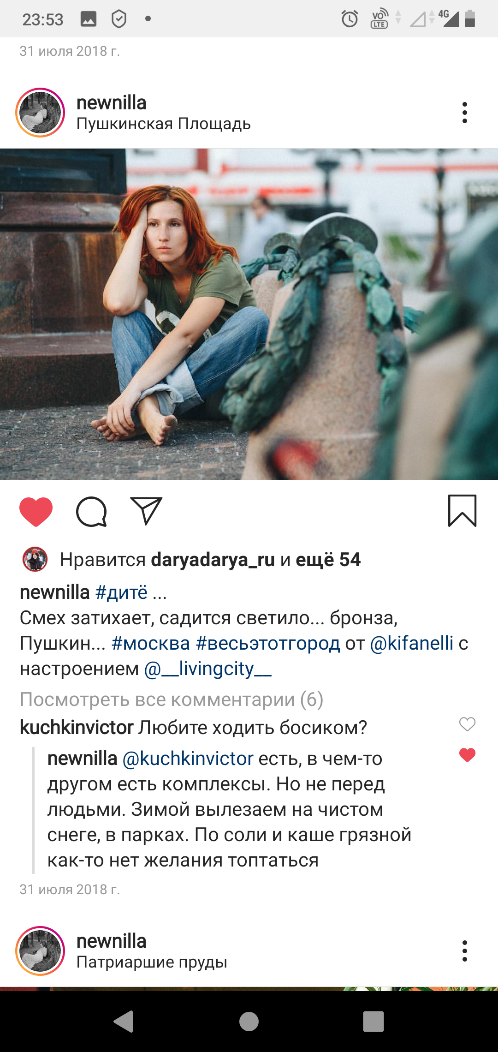Open three-dot menu for Пушкинская Площадь post
This screenshot has height=1052, width=498.
[x=464, y=113]
